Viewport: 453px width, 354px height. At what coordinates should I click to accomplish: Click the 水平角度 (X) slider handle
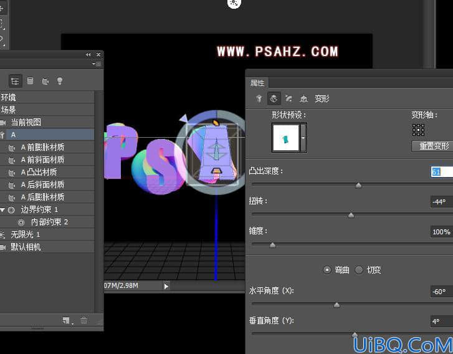tap(337, 305)
